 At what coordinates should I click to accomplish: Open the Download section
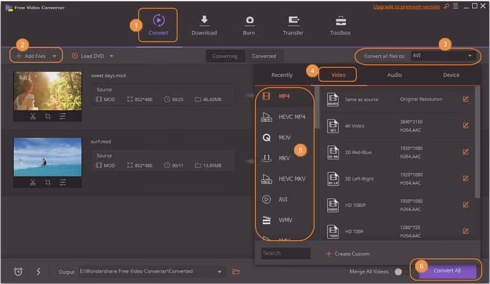[204, 25]
